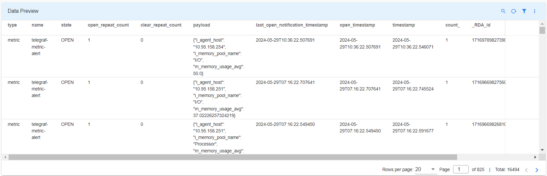The height and width of the screenshot is (176, 547).
Task: Click the open_repeat_count column header
Action: 108,25
